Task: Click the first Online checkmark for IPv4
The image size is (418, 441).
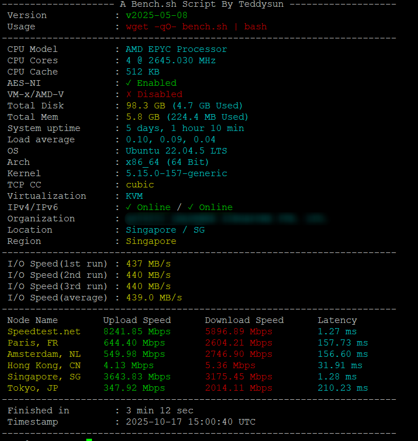Action: tap(129, 207)
